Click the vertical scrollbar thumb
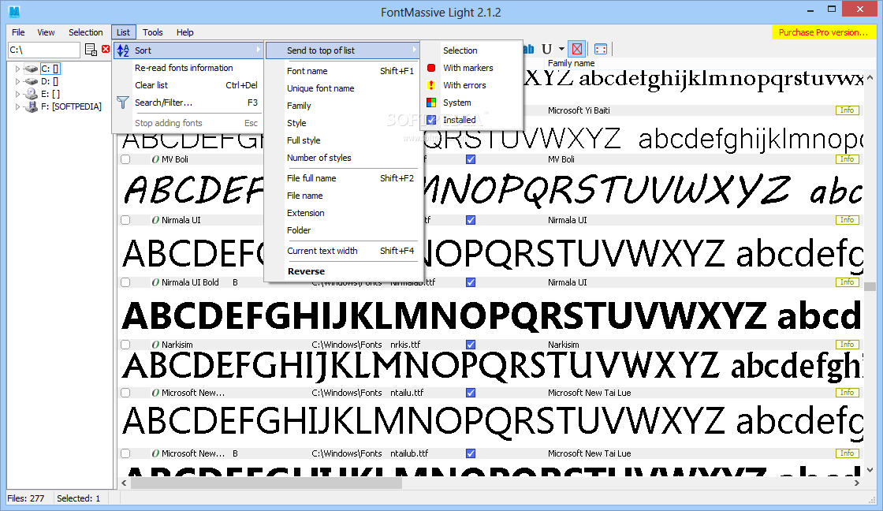This screenshot has height=511, width=883. click(x=870, y=287)
